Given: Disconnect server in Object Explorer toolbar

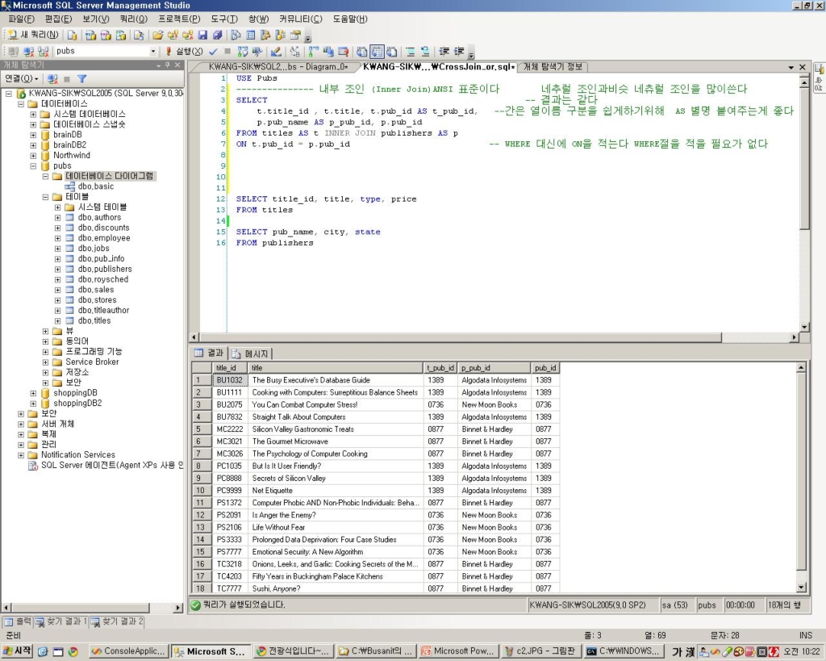Looking at the screenshot, I should click(x=52, y=79).
